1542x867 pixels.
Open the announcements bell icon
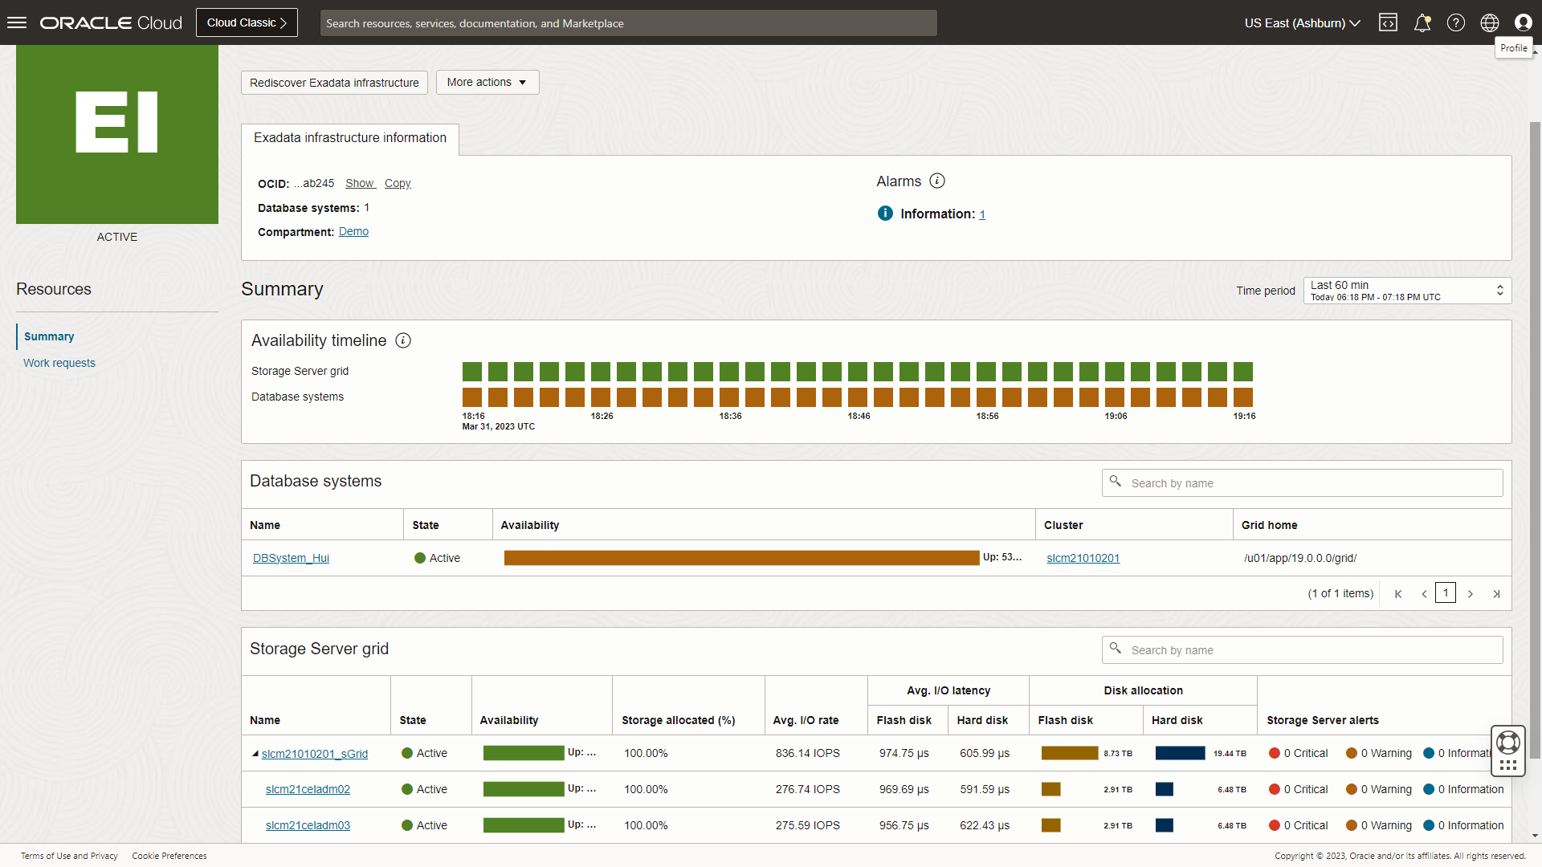click(1422, 22)
